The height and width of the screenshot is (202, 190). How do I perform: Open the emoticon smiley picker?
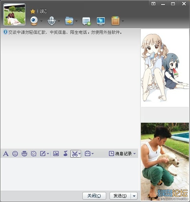15,153
